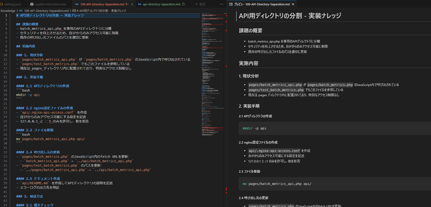Click '2.1 APIディレクトリの作成' heading in preview

coord(255,116)
